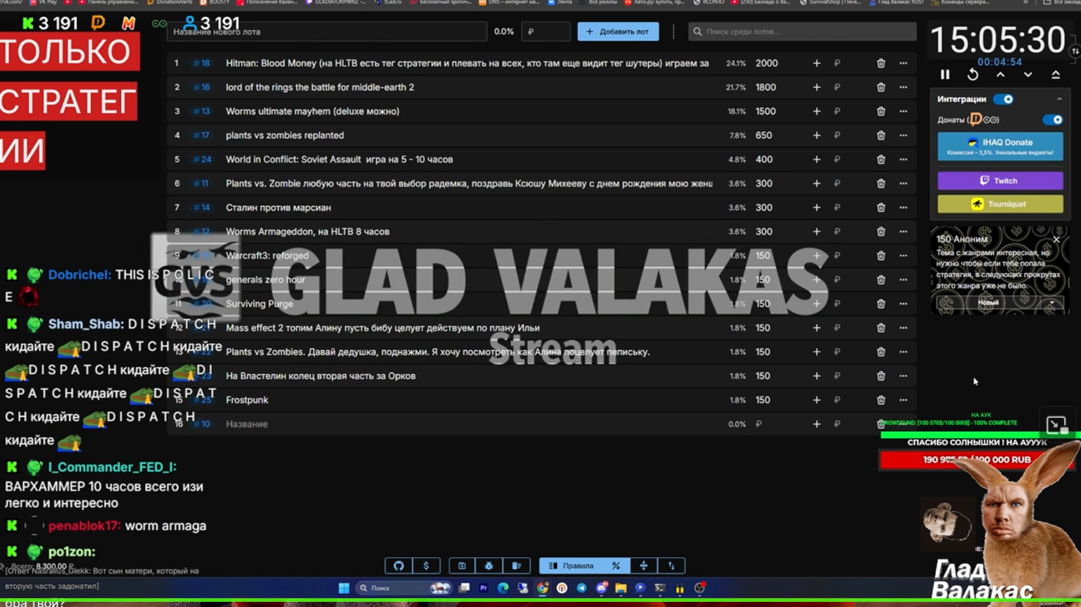Open the dropdown arrow beside Новый button
Image resolution: width=1081 pixels, height=607 pixels.
1052,303
